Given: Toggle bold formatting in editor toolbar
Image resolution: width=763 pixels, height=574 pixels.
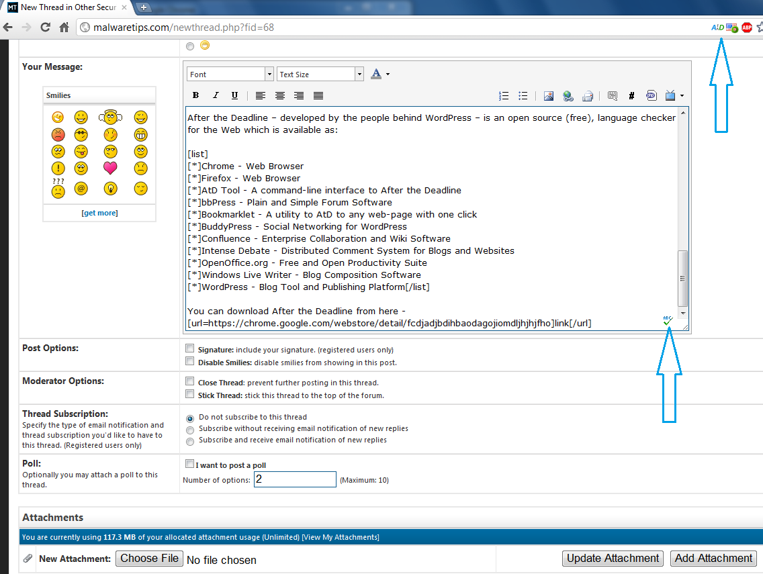Looking at the screenshot, I should [195, 95].
